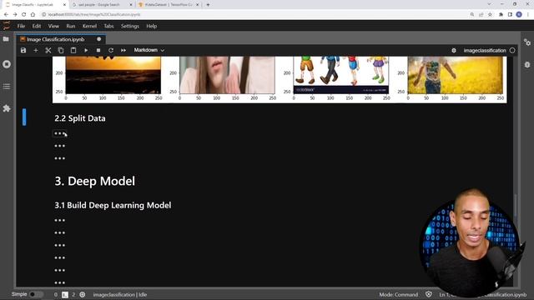Expand third collapsed cell under 3.1 Build Deep Learning Model
Image resolution: width=534 pixels, height=300 pixels.
click(59, 246)
